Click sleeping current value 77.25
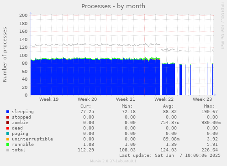Viewport: 227px width, 166px height. tap(87, 112)
